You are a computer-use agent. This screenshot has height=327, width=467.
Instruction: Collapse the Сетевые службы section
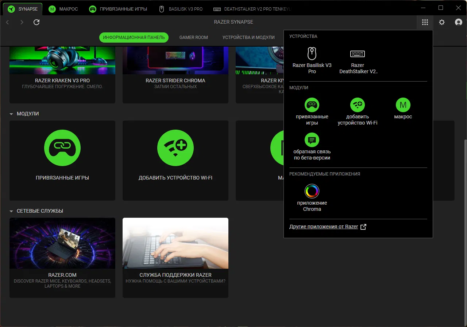pos(11,211)
